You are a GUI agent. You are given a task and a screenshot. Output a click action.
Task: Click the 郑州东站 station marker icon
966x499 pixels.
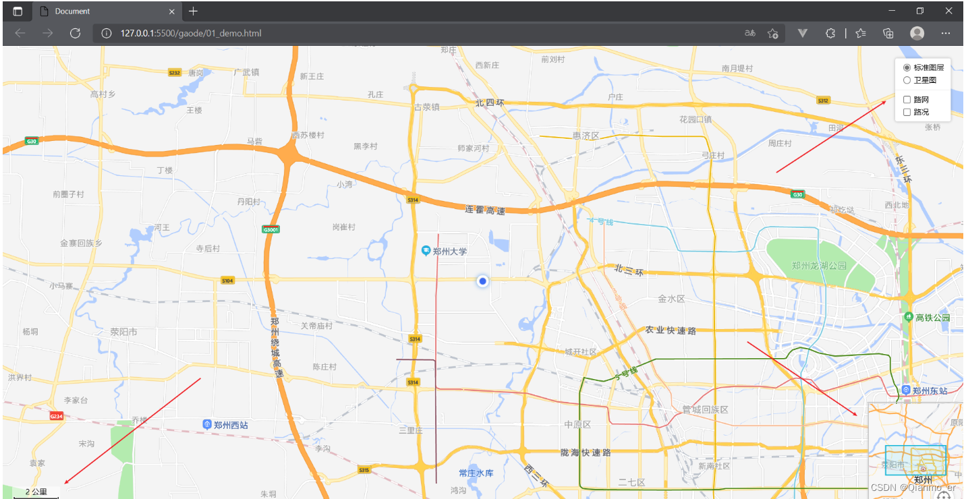[x=906, y=390]
